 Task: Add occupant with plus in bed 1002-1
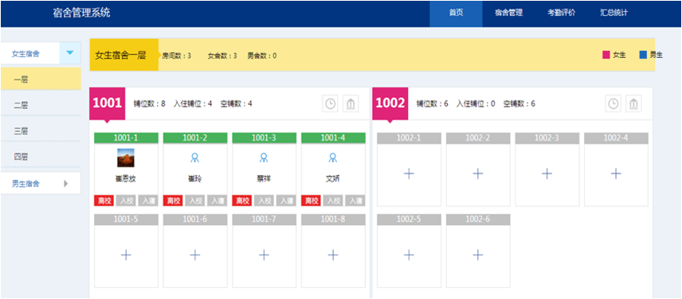coord(409,174)
